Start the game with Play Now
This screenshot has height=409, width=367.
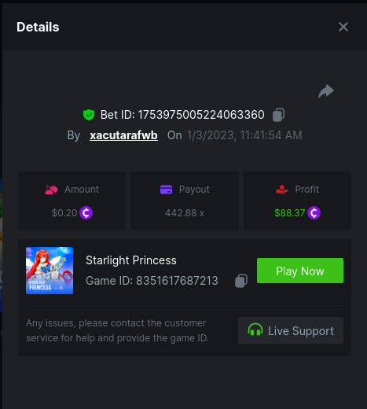[x=300, y=271]
